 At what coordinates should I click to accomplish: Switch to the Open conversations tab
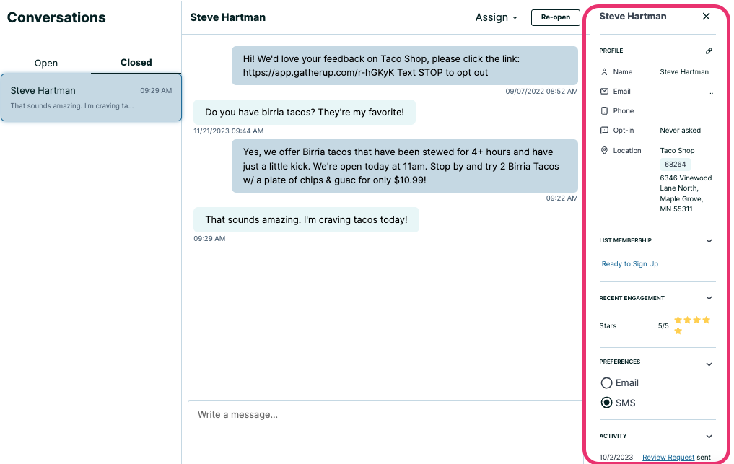(45, 63)
